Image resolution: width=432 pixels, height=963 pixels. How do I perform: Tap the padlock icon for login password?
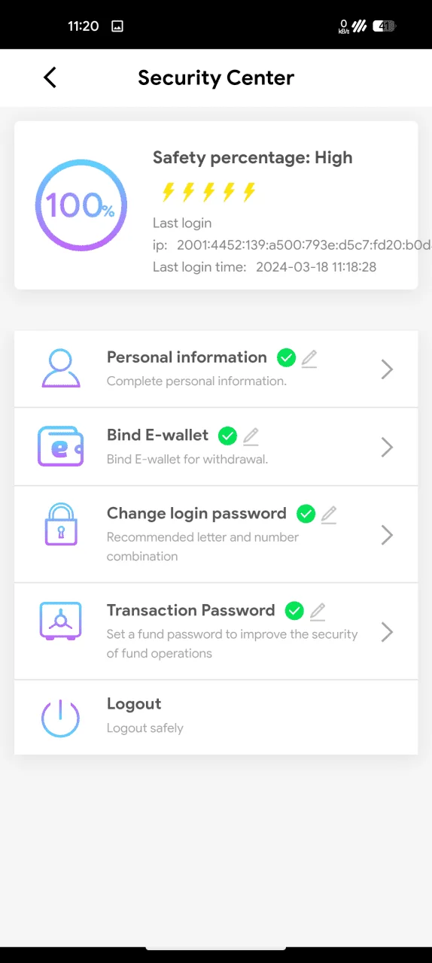[x=60, y=524]
